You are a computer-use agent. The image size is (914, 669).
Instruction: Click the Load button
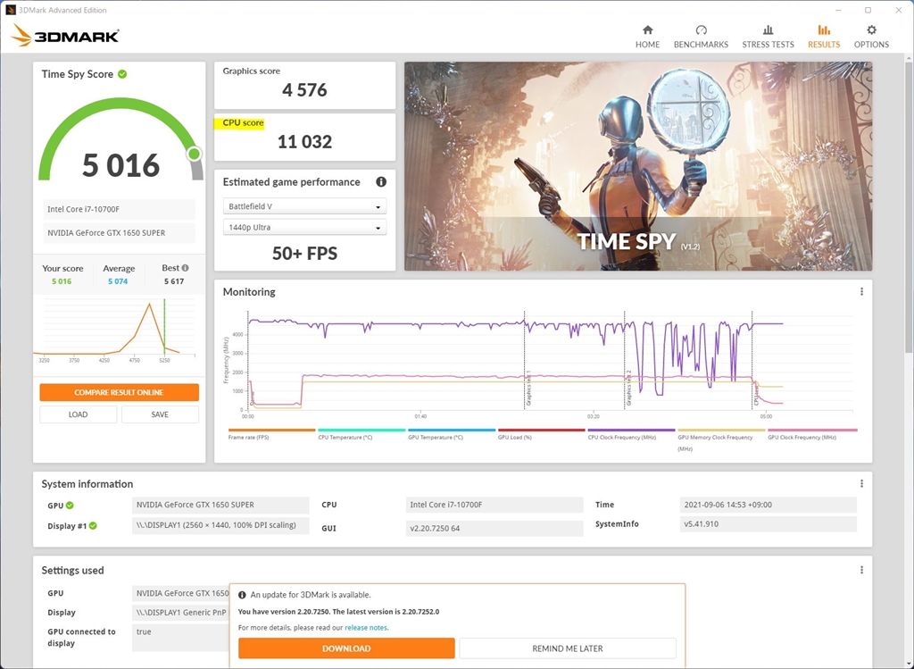click(x=79, y=414)
